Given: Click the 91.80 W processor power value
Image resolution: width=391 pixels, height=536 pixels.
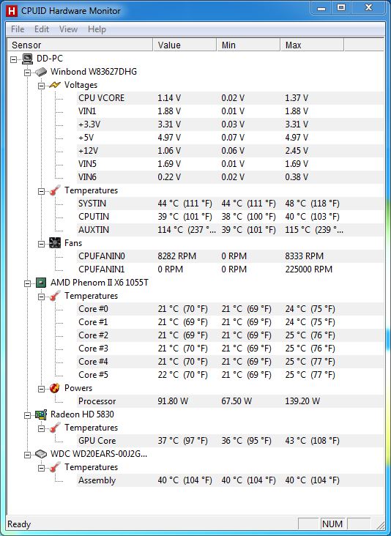Looking at the screenshot, I should click(x=173, y=401).
